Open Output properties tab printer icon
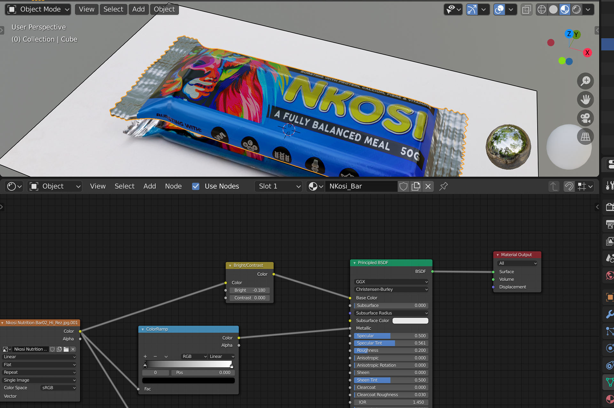This screenshot has width=614, height=408. [x=610, y=224]
